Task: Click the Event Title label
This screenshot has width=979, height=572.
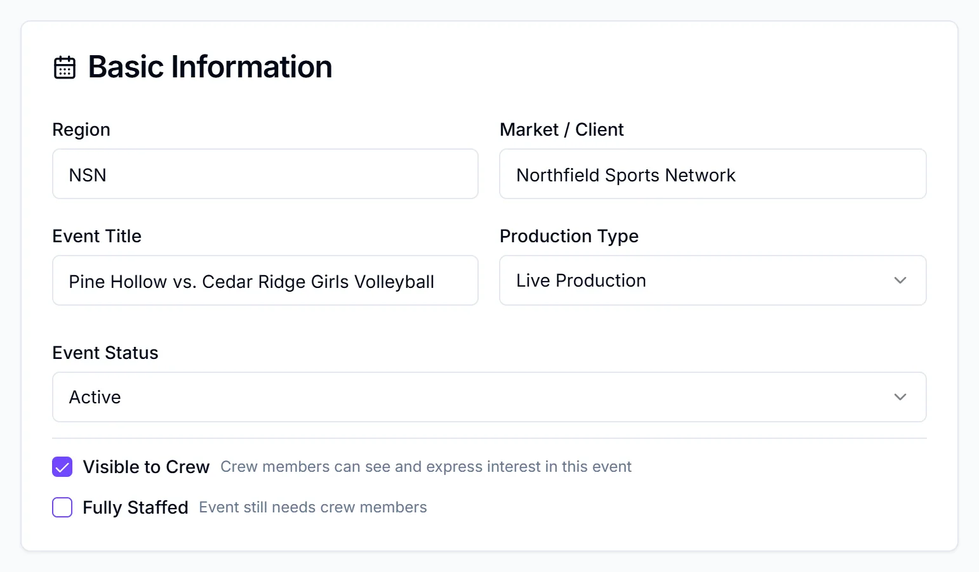Action: click(97, 236)
